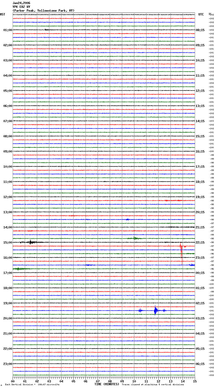
Task: Click the 20:00 MST time label
Action: point(8,318)
